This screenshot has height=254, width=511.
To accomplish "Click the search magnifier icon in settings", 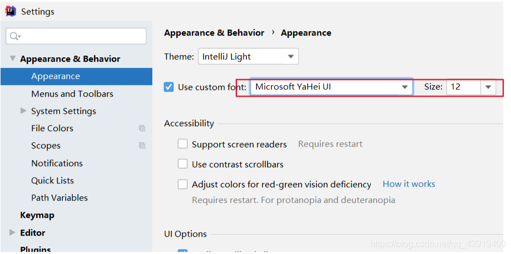I will (x=14, y=36).
